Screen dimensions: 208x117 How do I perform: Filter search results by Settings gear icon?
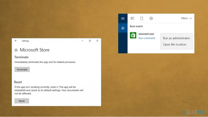(x=151, y=18)
